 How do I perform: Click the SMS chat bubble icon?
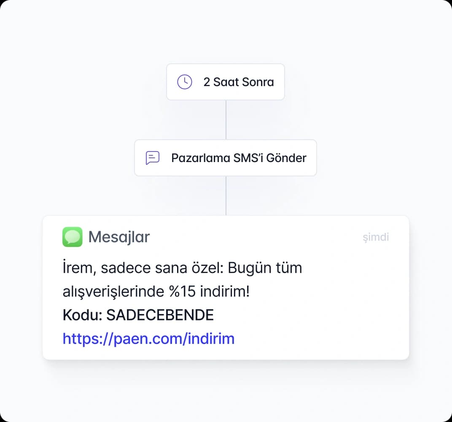click(152, 158)
